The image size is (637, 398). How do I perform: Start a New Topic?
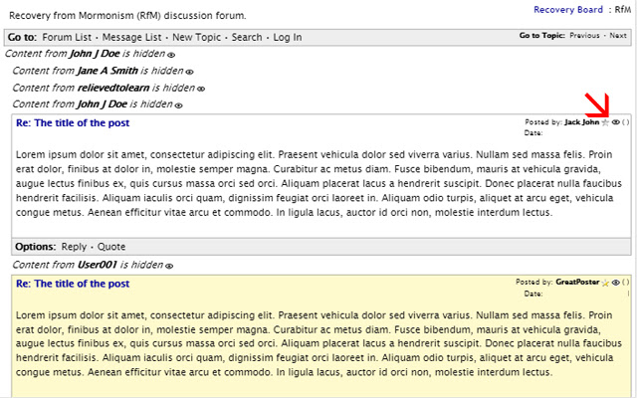point(197,38)
